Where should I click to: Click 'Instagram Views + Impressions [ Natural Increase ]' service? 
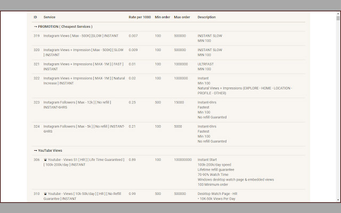point(84,80)
